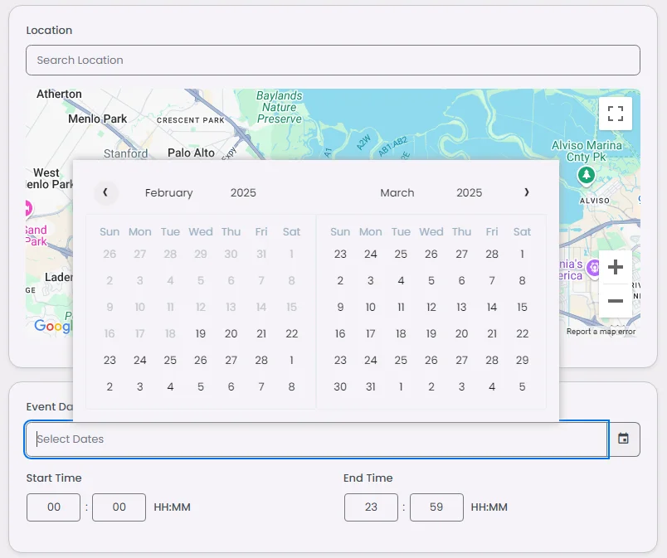667x558 pixels.
Task: Open the 2025 year selector beside February
Action: [243, 192]
